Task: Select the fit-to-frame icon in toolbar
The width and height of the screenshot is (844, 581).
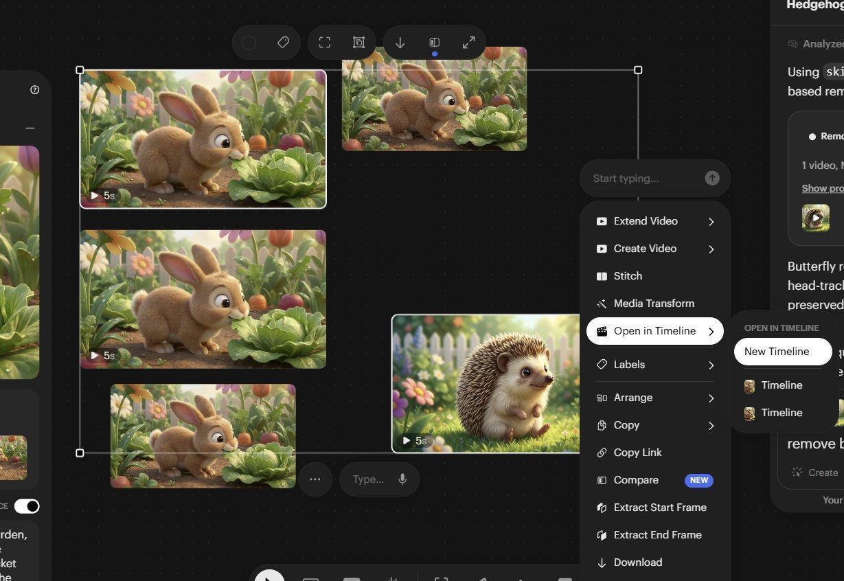Action: pyautogui.click(x=325, y=43)
